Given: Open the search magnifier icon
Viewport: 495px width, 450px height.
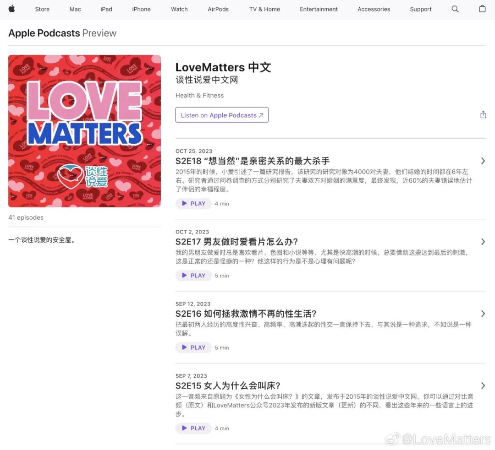Looking at the screenshot, I should pos(455,9).
